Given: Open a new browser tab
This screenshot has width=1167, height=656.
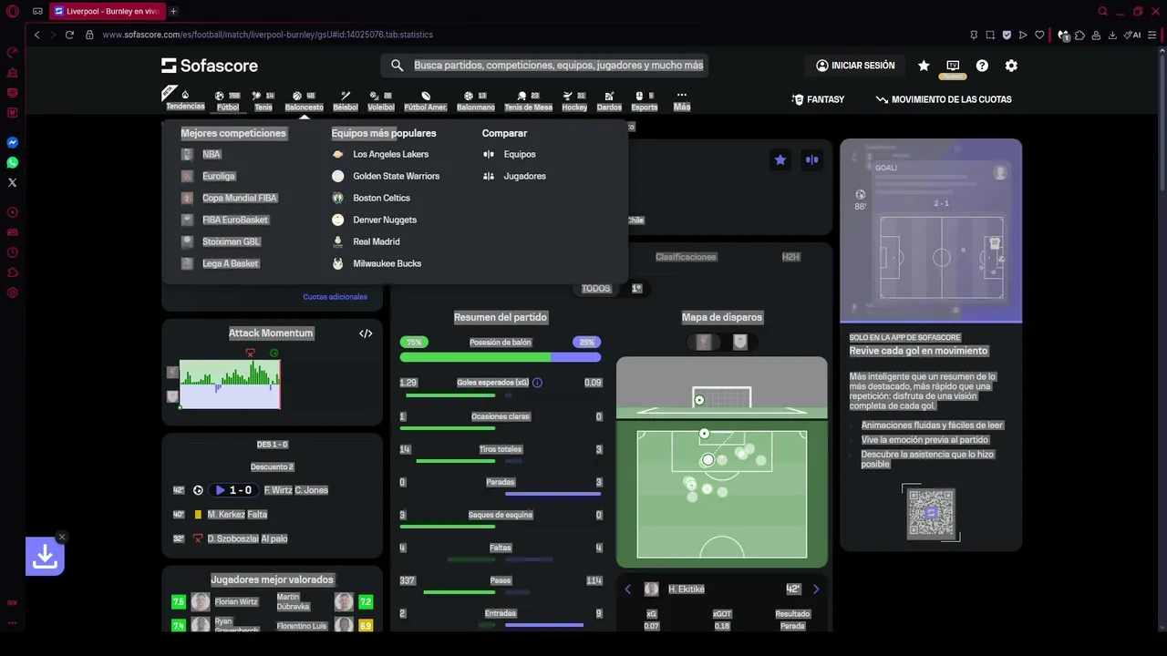Looking at the screenshot, I should pyautogui.click(x=173, y=11).
